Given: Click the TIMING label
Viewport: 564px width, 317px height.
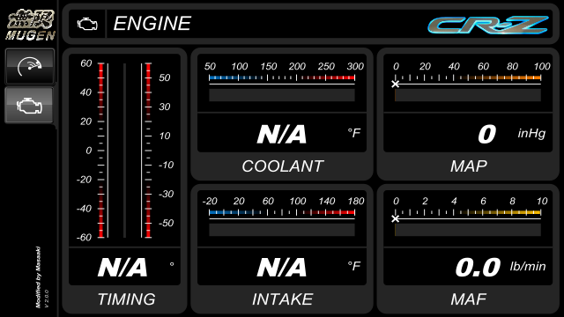Looking at the screenshot, I should 127,299.
